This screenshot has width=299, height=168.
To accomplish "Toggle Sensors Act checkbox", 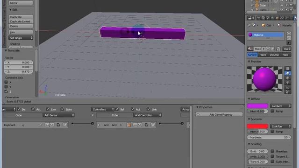I will pos(33,109).
